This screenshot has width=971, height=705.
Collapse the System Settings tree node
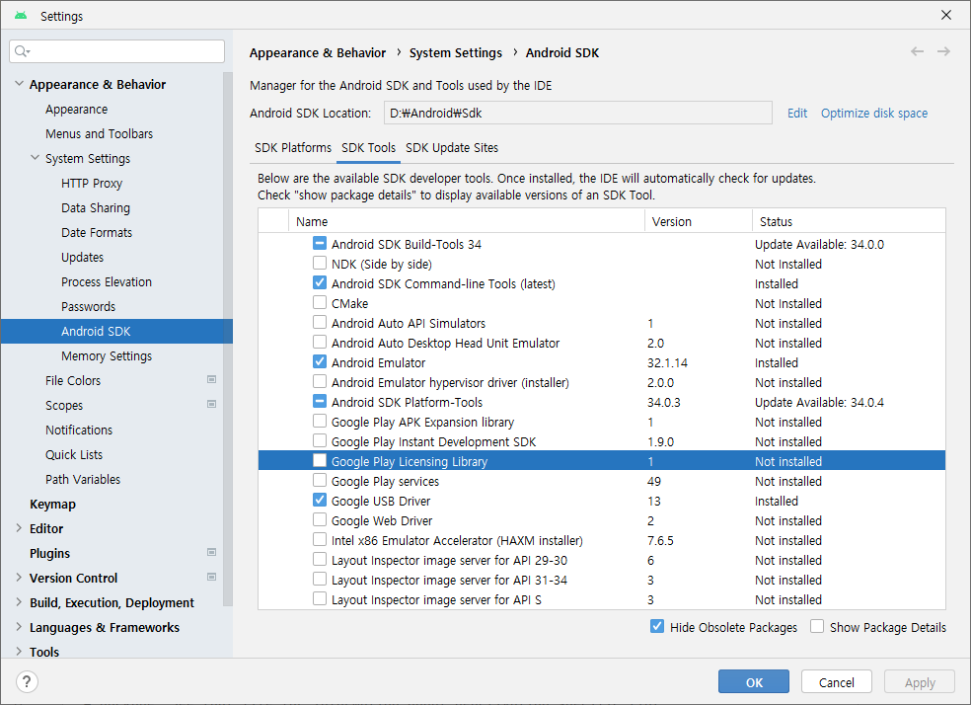click(x=36, y=158)
